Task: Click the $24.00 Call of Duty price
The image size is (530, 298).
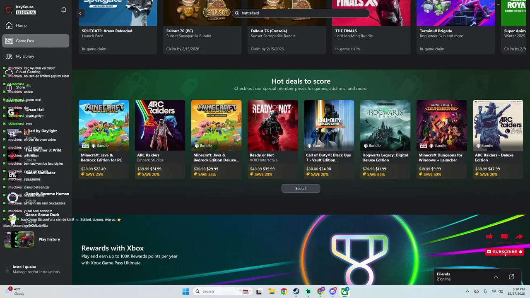Action: [x=325, y=169]
